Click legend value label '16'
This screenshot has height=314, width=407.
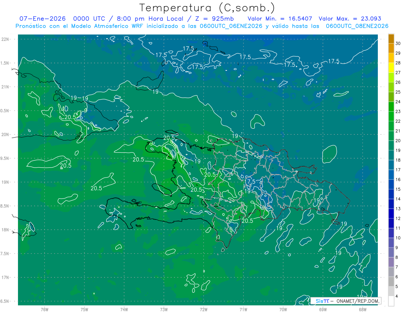pyautogui.click(x=398, y=180)
